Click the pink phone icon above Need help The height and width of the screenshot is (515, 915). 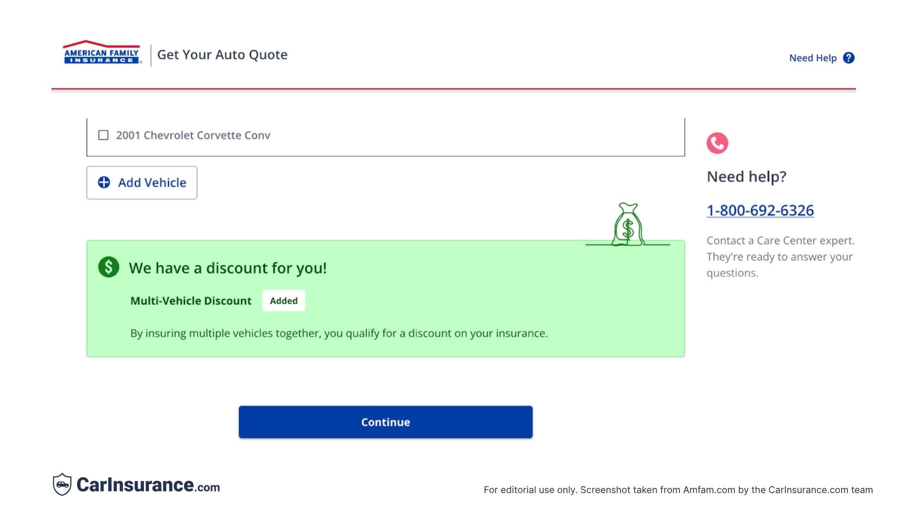point(717,143)
